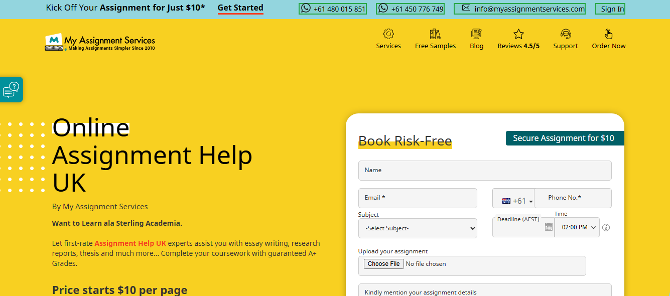Viewport: 670px width, 296px height.
Task: Click the Name input field
Action: pos(485,171)
